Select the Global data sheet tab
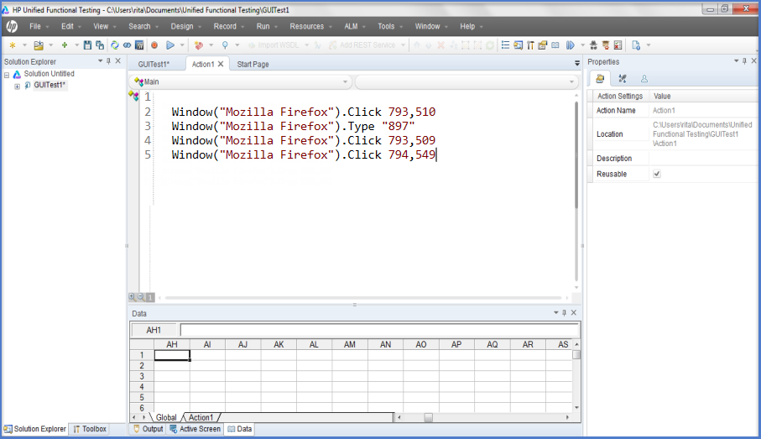761x439 pixels. pos(166,418)
